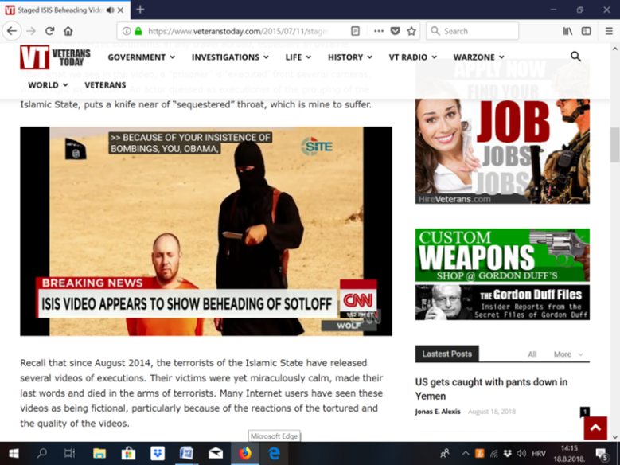Open the VT Radio dropdown menu
The height and width of the screenshot is (465, 620).
click(x=412, y=57)
